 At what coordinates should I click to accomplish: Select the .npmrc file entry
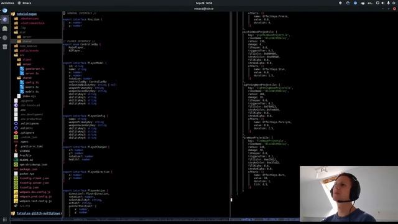pos(24,142)
